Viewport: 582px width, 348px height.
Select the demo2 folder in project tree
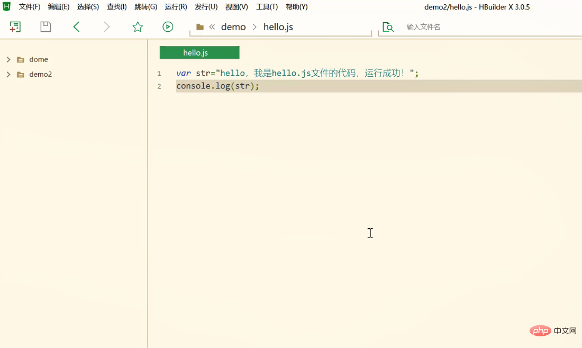(x=40, y=74)
